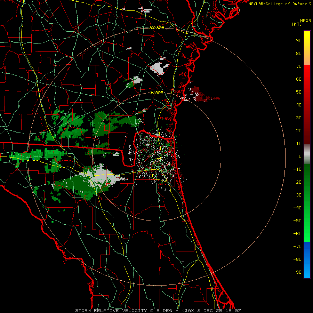Click the NEXR label above the color scale

coord(306,21)
